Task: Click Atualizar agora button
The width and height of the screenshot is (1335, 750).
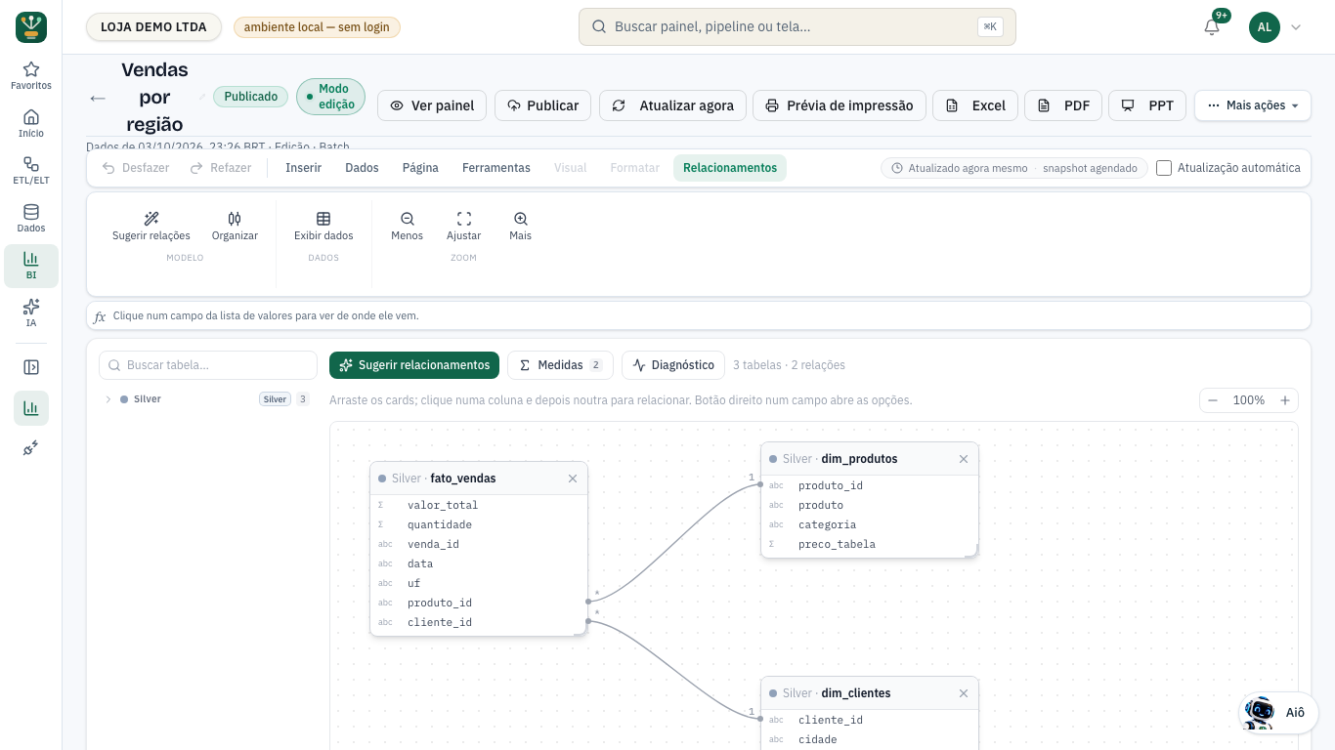Action: point(673,105)
